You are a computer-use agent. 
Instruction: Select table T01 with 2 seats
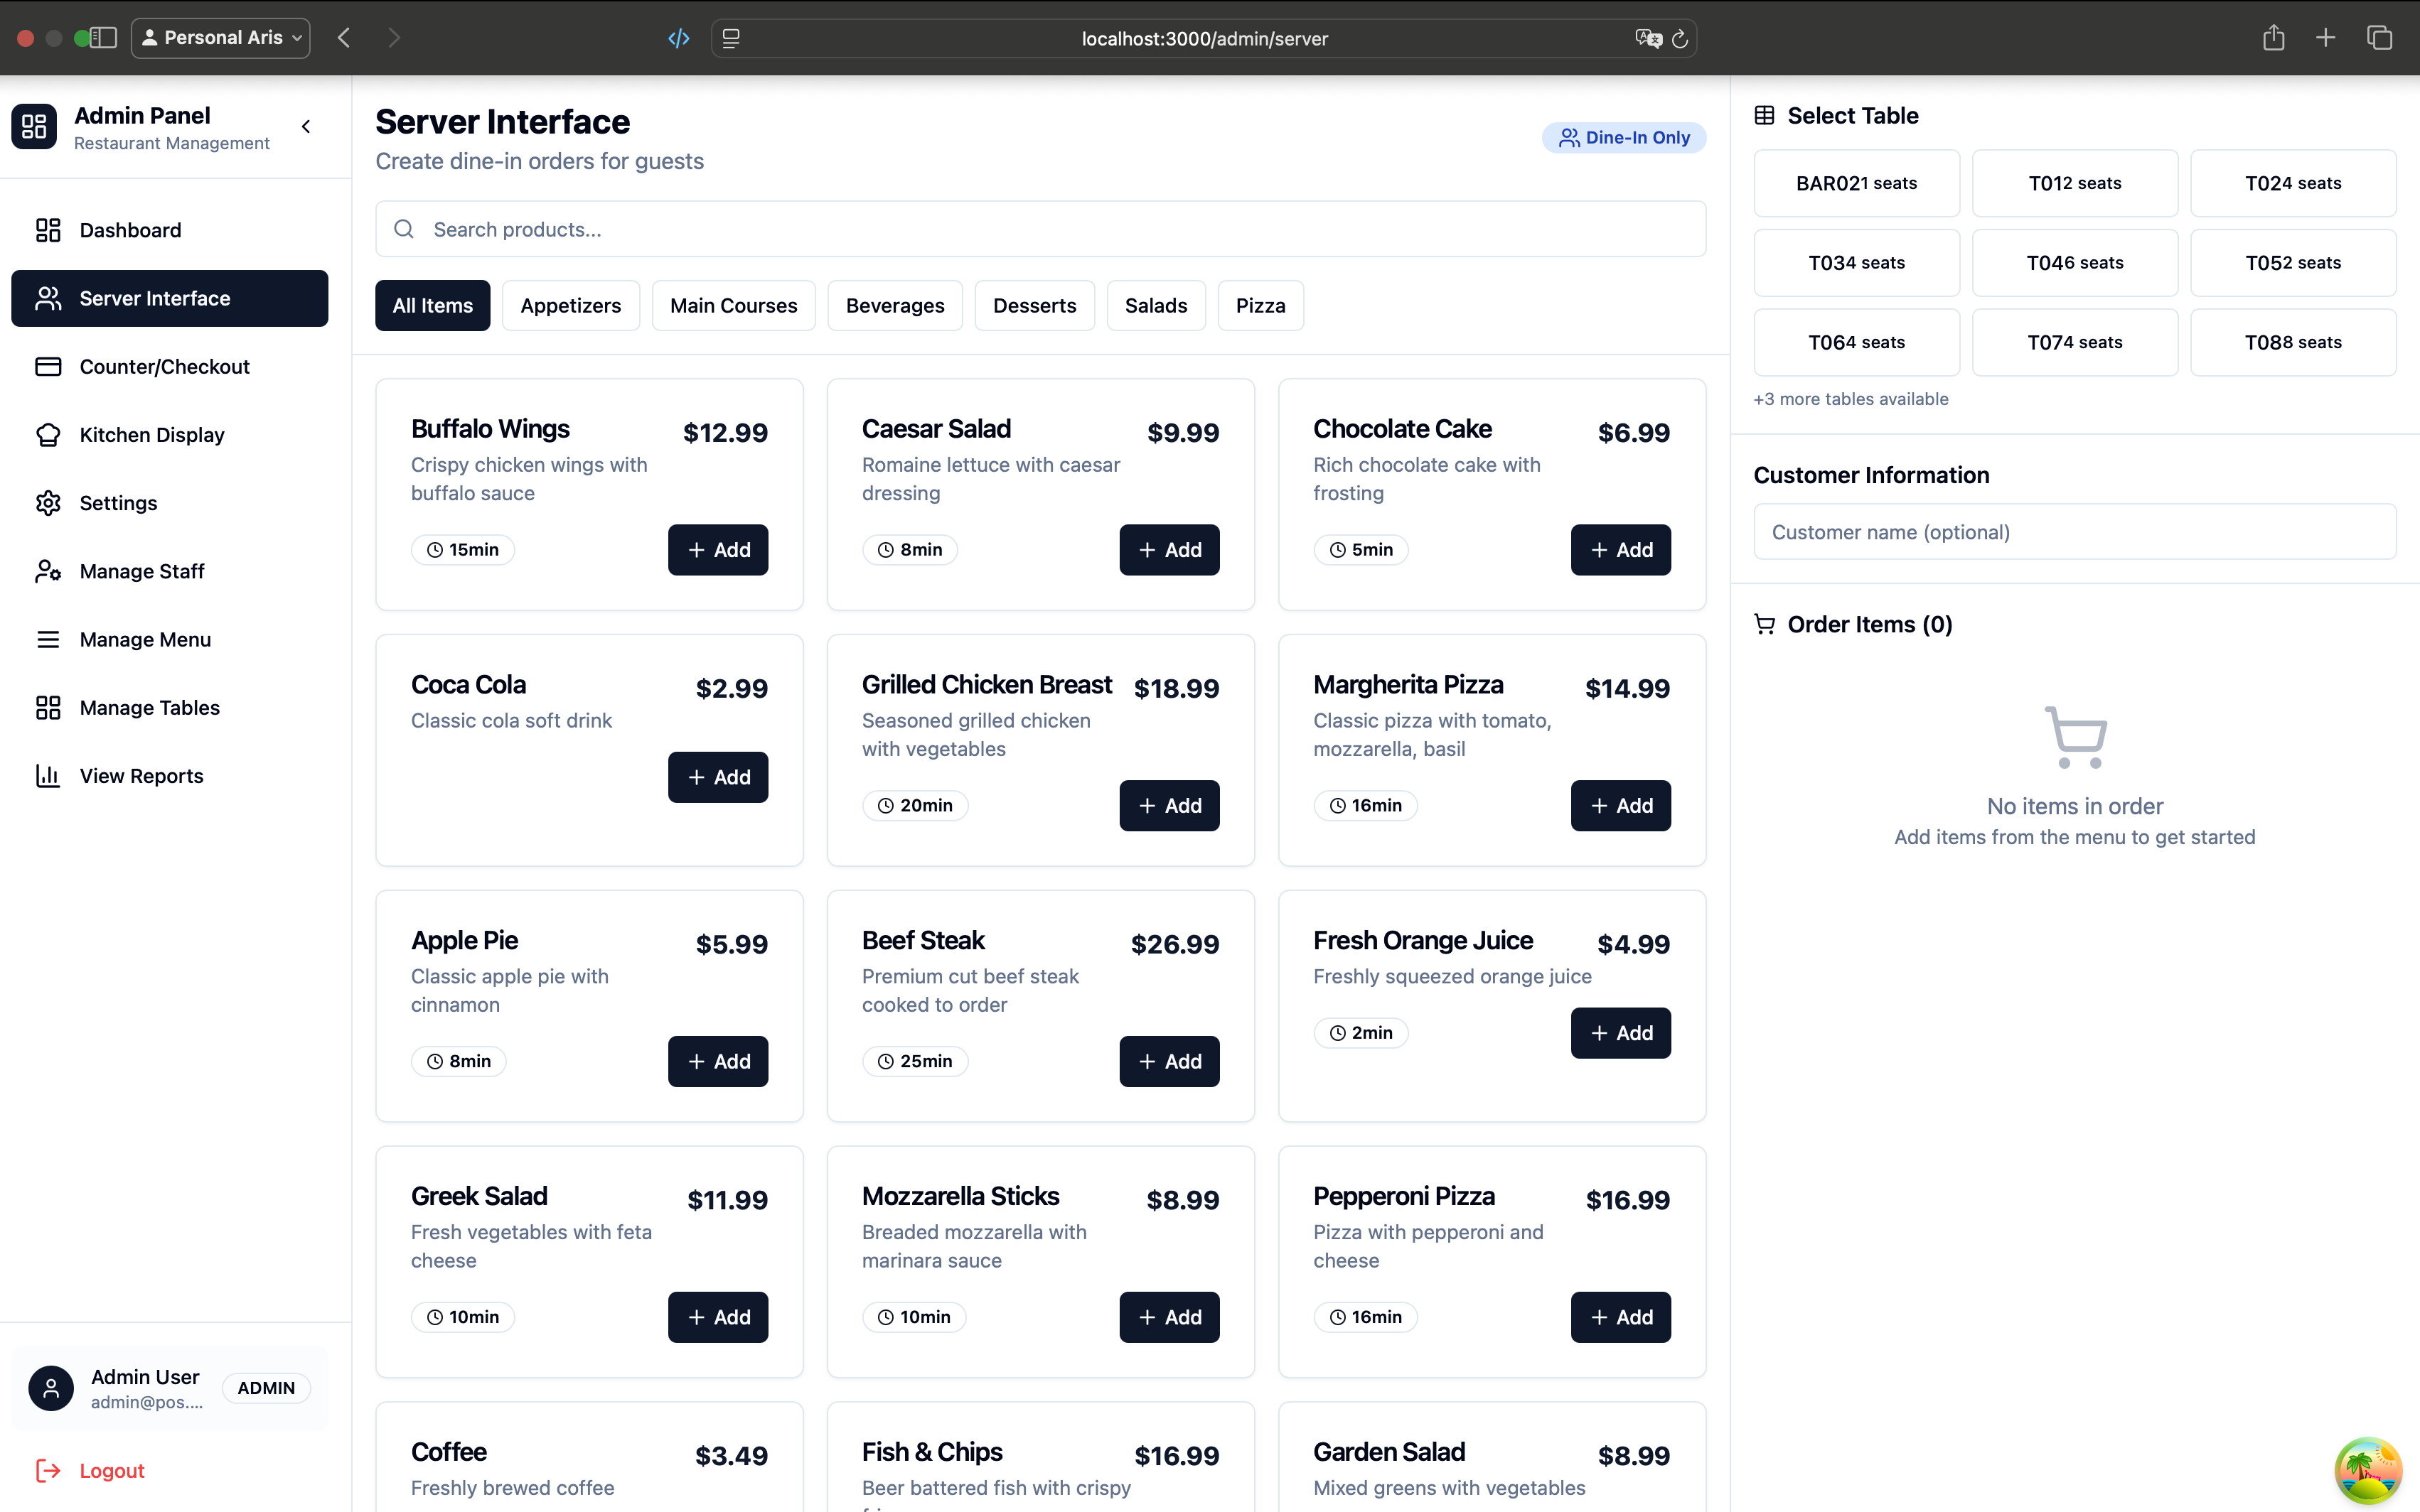click(x=2075, y=183)
